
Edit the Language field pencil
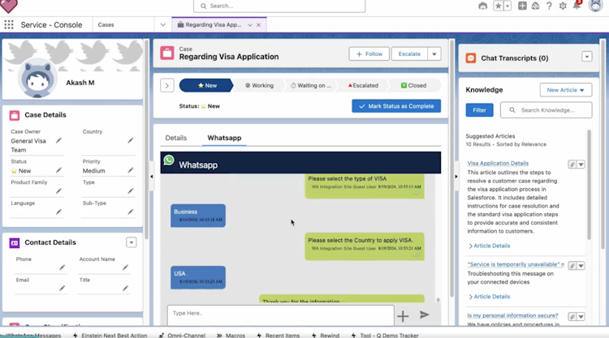click(58, 212)
